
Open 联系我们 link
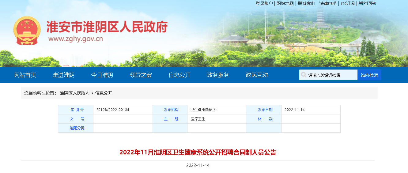pos(307,3)
